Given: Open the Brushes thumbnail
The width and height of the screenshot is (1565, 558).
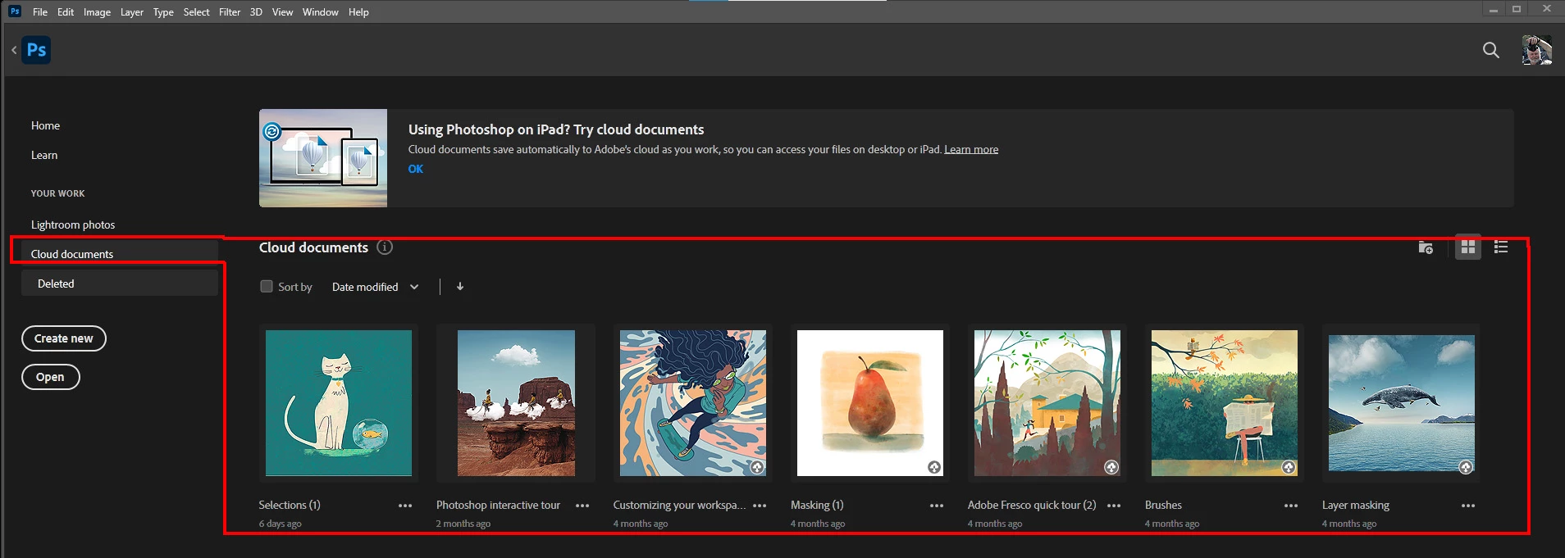Looking at the screenshot, I should [1225, 403].
